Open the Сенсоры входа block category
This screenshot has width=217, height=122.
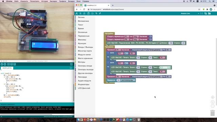(85, 66)
